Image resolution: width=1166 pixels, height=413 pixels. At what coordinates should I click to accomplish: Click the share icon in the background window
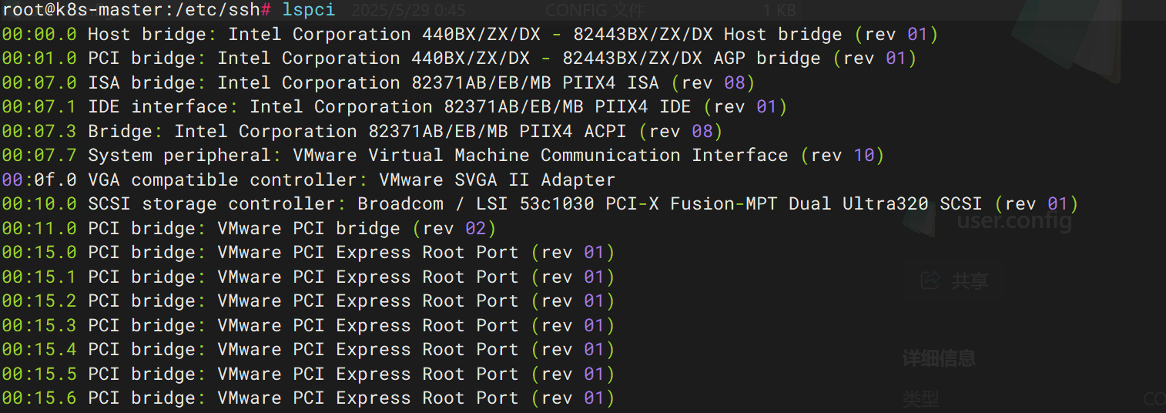pyautogui.click(x=930, y=280)
